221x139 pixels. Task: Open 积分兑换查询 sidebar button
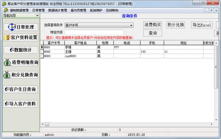(21, 74)
